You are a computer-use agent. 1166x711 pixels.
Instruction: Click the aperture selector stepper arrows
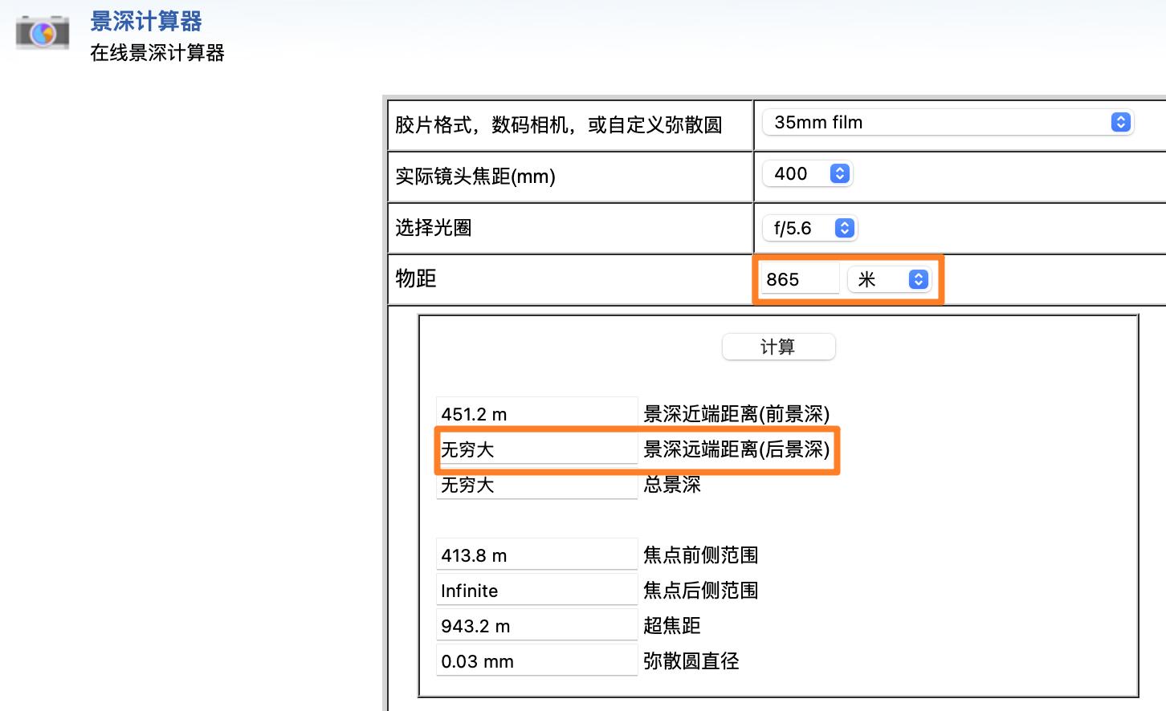844,228
